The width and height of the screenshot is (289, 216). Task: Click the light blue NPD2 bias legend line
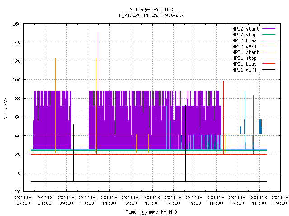[x=269, y=40]
